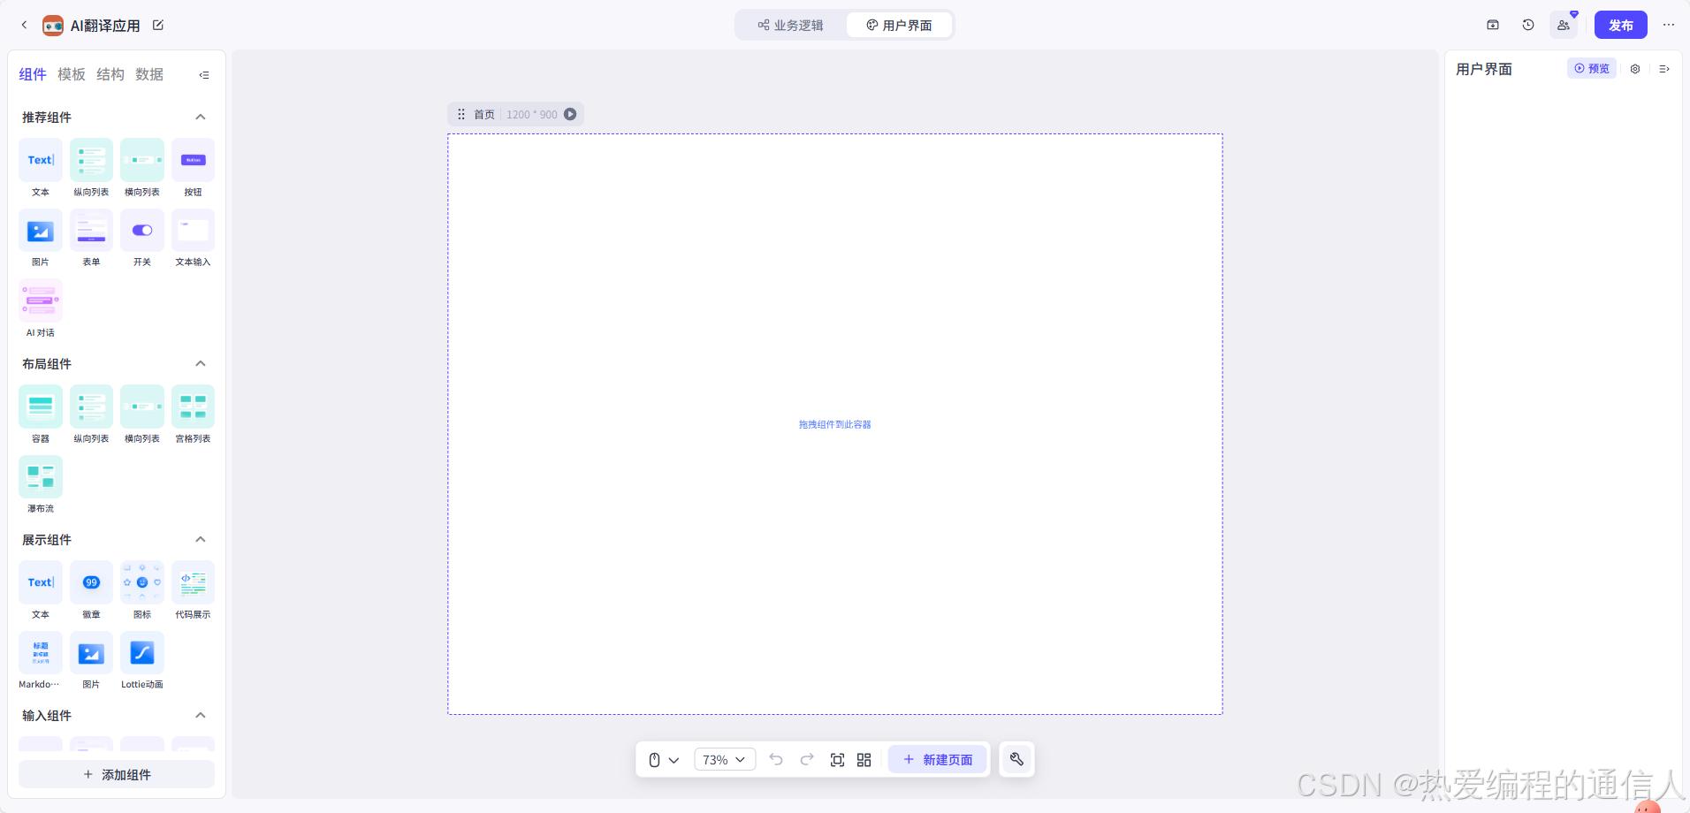This screenshot has width=1690, height=813.
Task: Click the 预览 preview button
Action: click(1592, 68)
